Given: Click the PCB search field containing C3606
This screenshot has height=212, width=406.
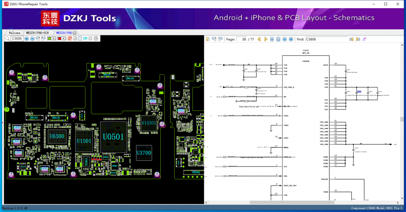Looking at the screenshot, I should click(17, 39).
